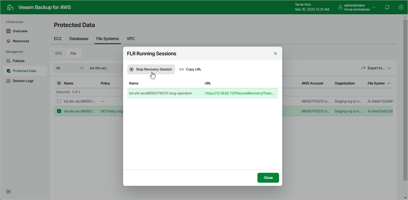Select the Stop Recovery Session radio control
Viewport: 408px width, 200px height.
click(x=131, y=69)
